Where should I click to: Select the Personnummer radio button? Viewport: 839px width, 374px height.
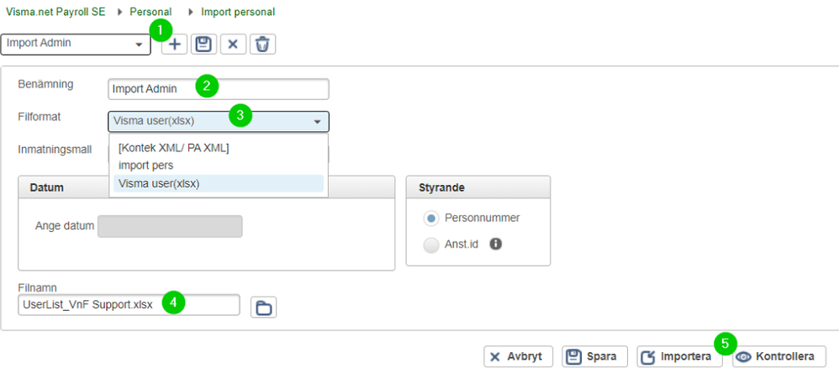pos(431,219)
